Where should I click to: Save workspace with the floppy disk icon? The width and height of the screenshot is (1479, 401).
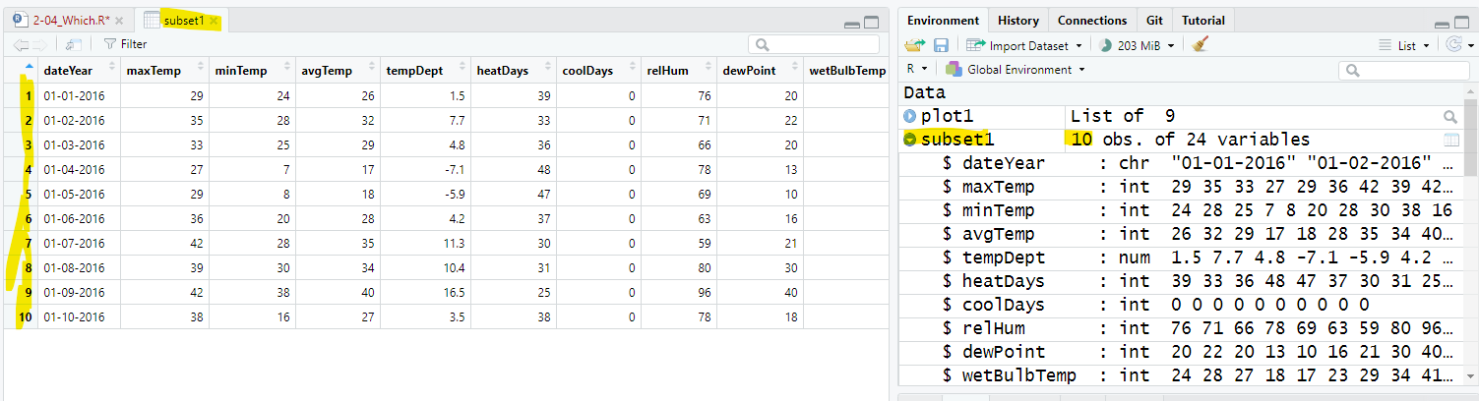tap(941, 45)
